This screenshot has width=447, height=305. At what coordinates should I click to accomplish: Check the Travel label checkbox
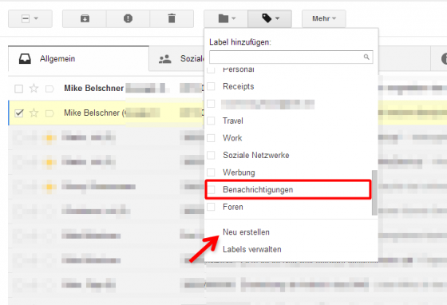click(211, 121)
